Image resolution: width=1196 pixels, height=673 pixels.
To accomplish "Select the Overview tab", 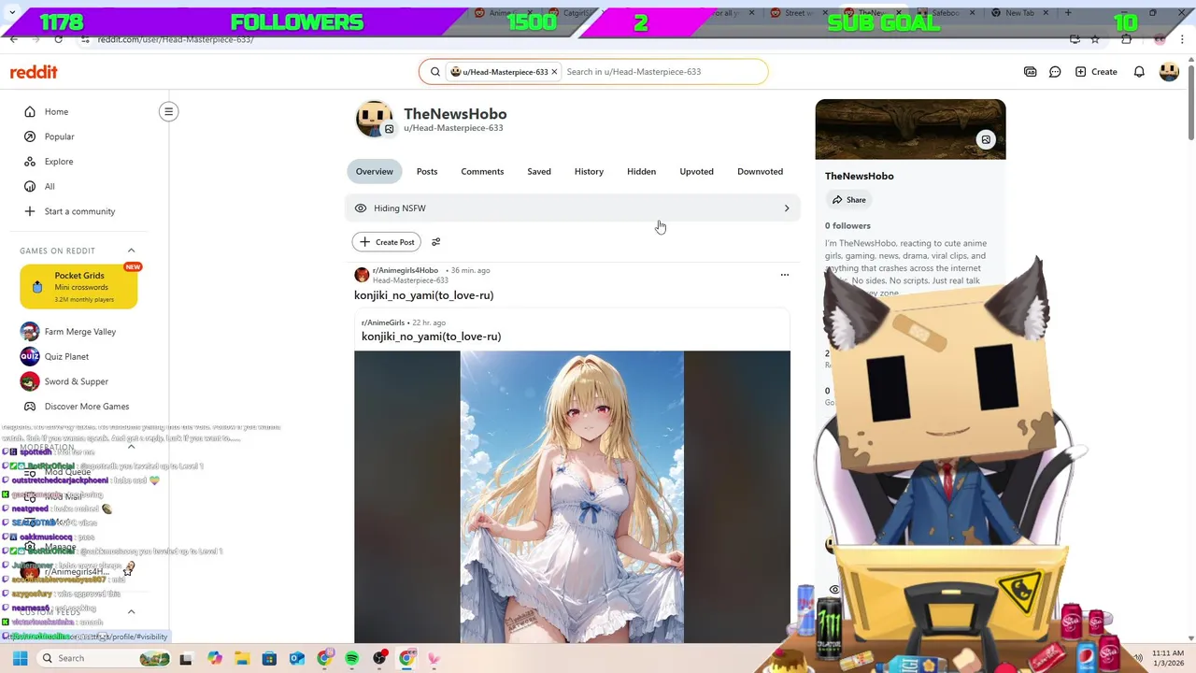I will point(374,172).
